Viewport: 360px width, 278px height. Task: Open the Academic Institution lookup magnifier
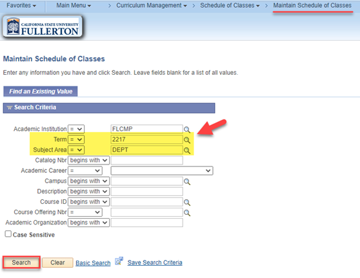pos(187,130)
